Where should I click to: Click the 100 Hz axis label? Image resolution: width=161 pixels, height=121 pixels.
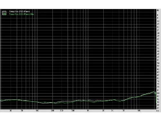point(37,111)
